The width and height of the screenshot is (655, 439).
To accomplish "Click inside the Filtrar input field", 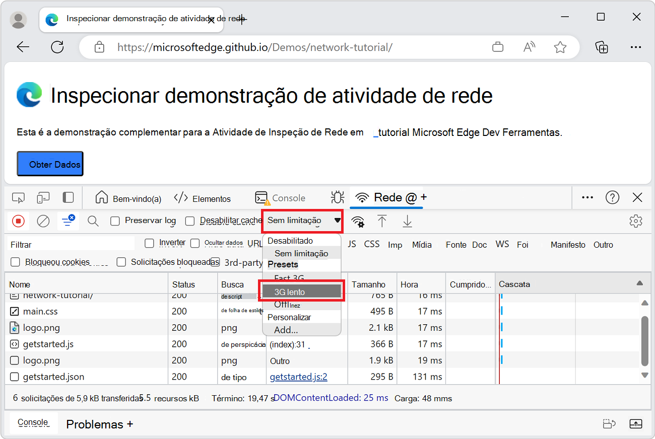I will 72,244.
